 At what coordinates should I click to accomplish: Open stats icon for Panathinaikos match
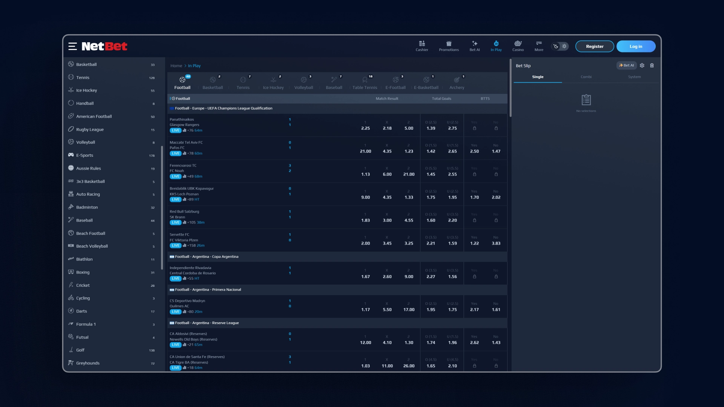coord(184,130)
